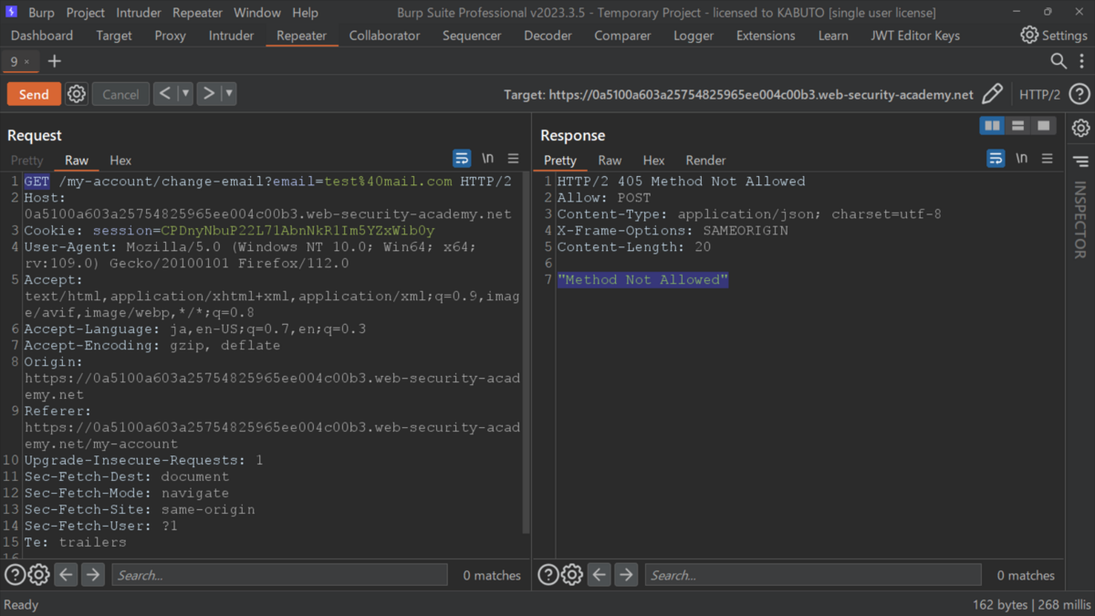The width and height of the screenshot is (1095, 616).
Task: Select the HTTP/2 protocol indicator
Action: tap(1039, 94)
